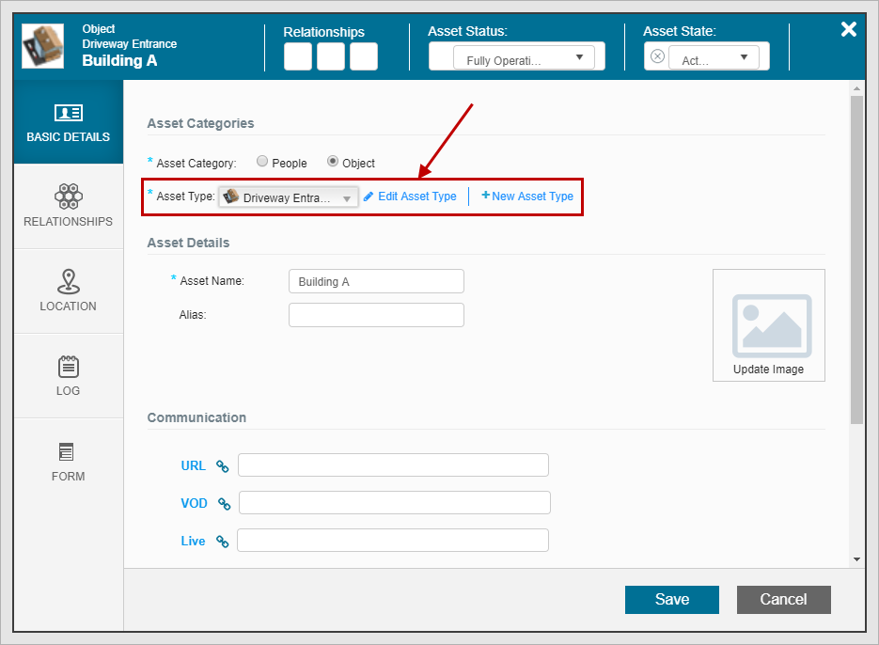
Task: Click the link icon beside VOD
Action: 224,503
